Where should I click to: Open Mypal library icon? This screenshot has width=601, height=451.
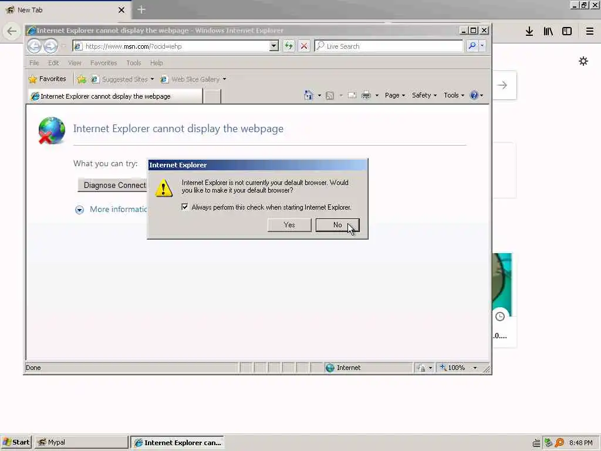pyautogui.click(x=548, y=31)
